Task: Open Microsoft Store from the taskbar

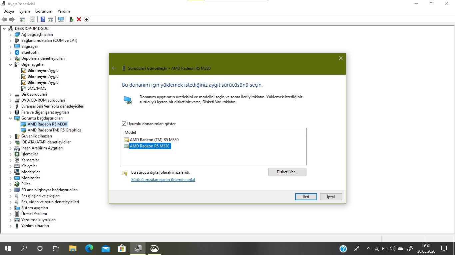Action: click(122, 248)
